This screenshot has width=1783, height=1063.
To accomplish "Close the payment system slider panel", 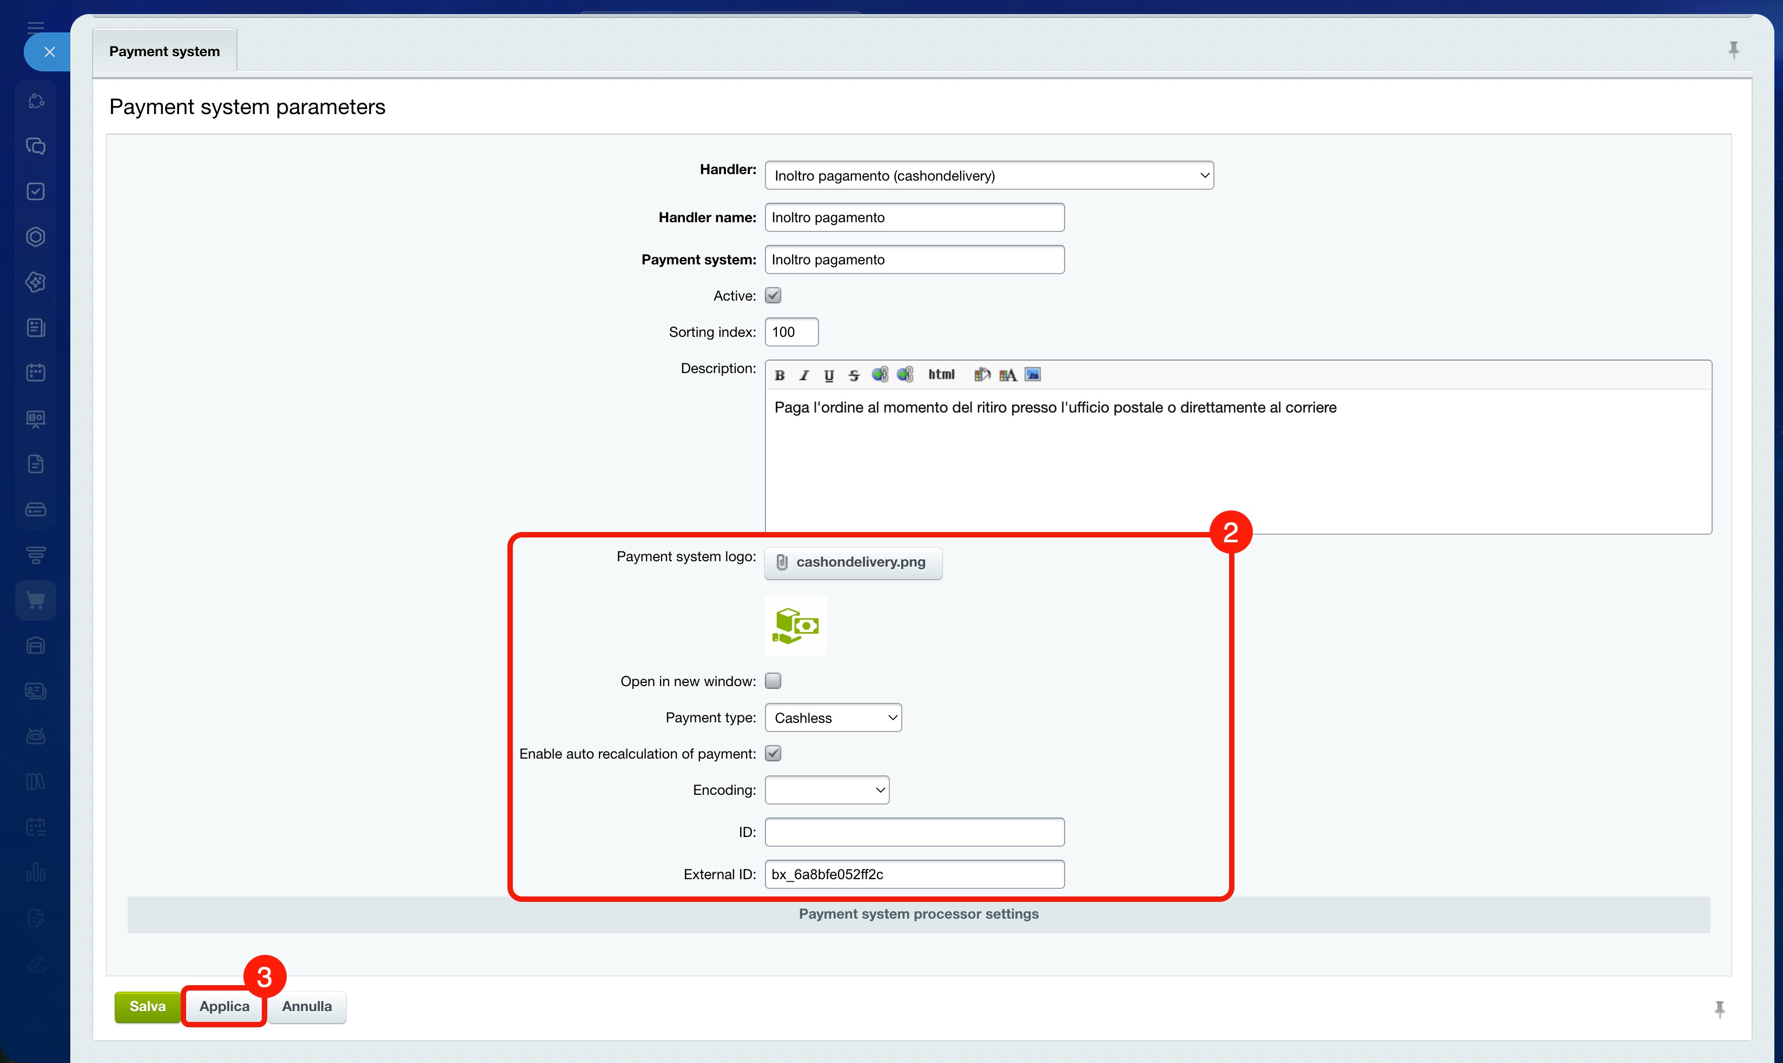I will 49,51.
